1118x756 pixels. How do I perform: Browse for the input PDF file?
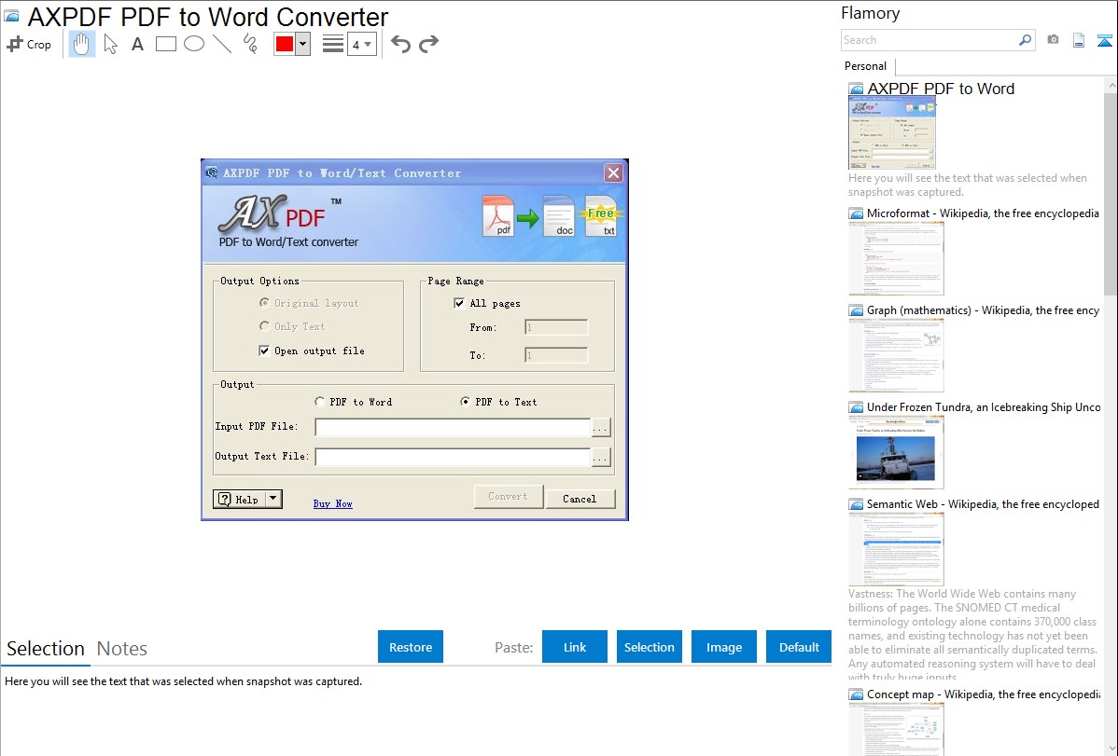coord(601,428)
